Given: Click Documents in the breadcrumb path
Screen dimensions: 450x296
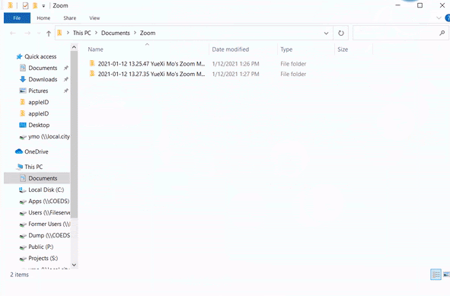Looking at the screenshot, I should (x=116, y=33).
